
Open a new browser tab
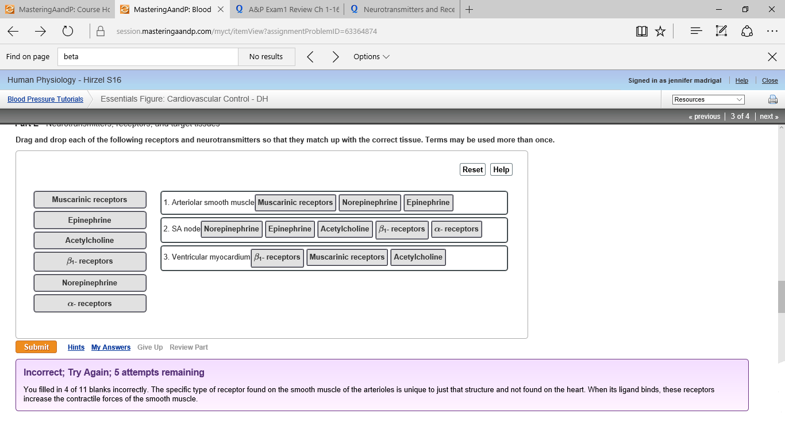[470, 10]
